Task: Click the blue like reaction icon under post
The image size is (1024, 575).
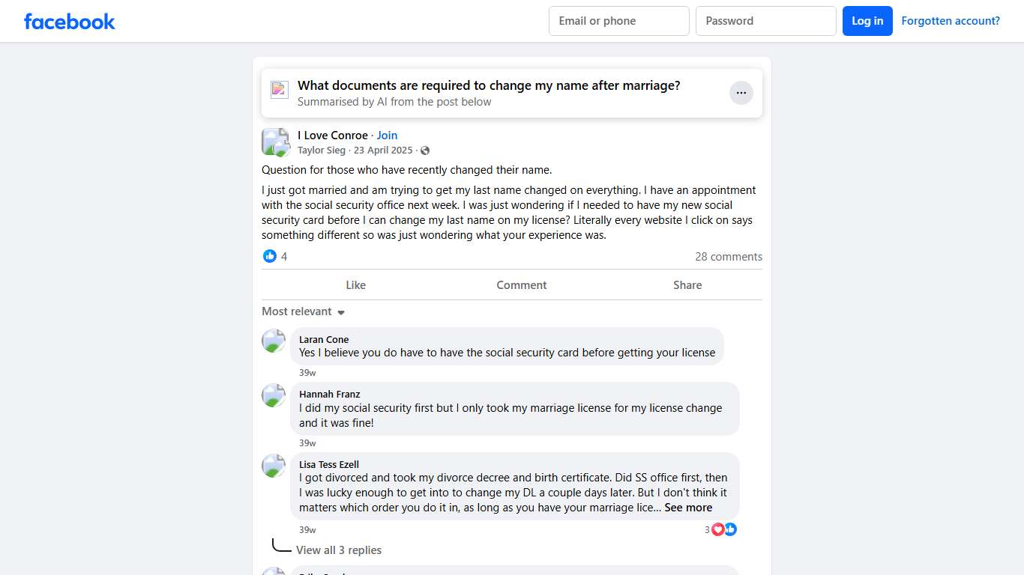Action: point(270,256)
